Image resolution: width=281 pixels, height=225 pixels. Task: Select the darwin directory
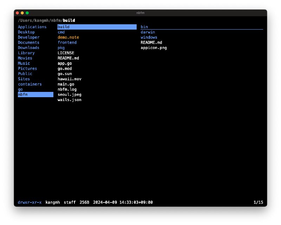click(x=148, y=32)
